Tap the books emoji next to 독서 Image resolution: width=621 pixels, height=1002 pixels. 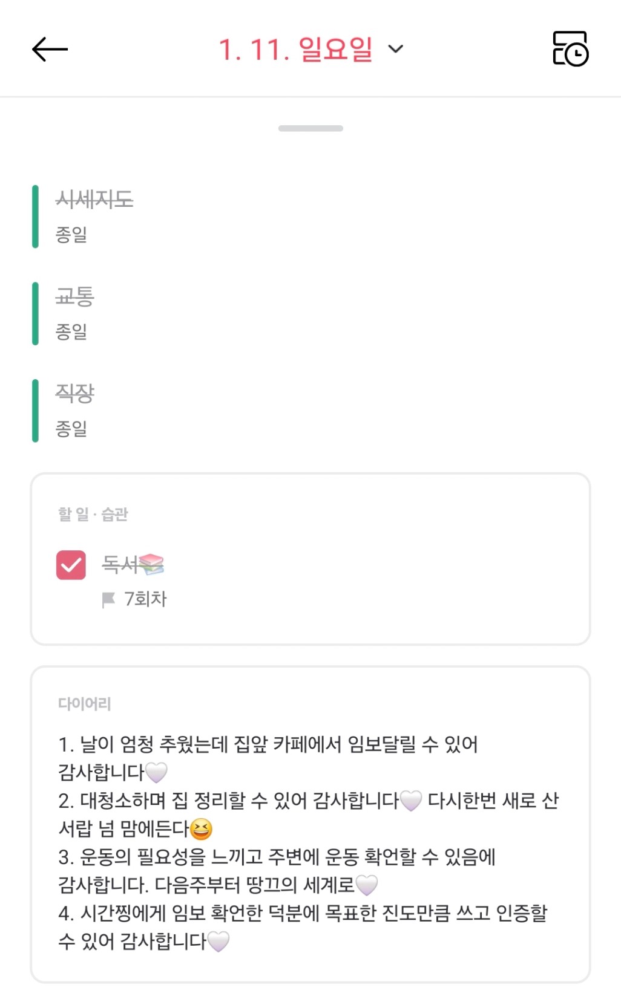(151, 564)
